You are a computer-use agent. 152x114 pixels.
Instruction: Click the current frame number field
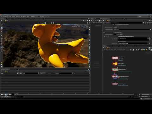click(x=13, y=94)
